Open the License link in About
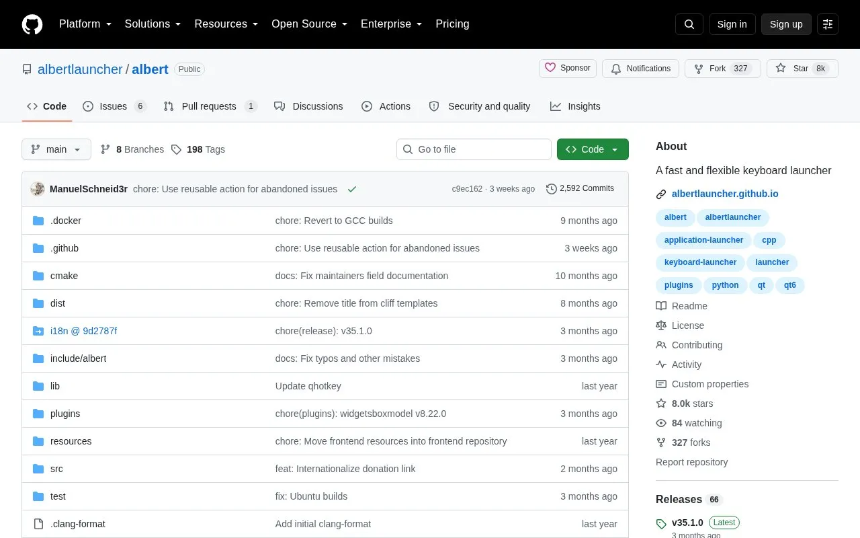The height and width of the screenshot is (538, 860). coord(680,325)
